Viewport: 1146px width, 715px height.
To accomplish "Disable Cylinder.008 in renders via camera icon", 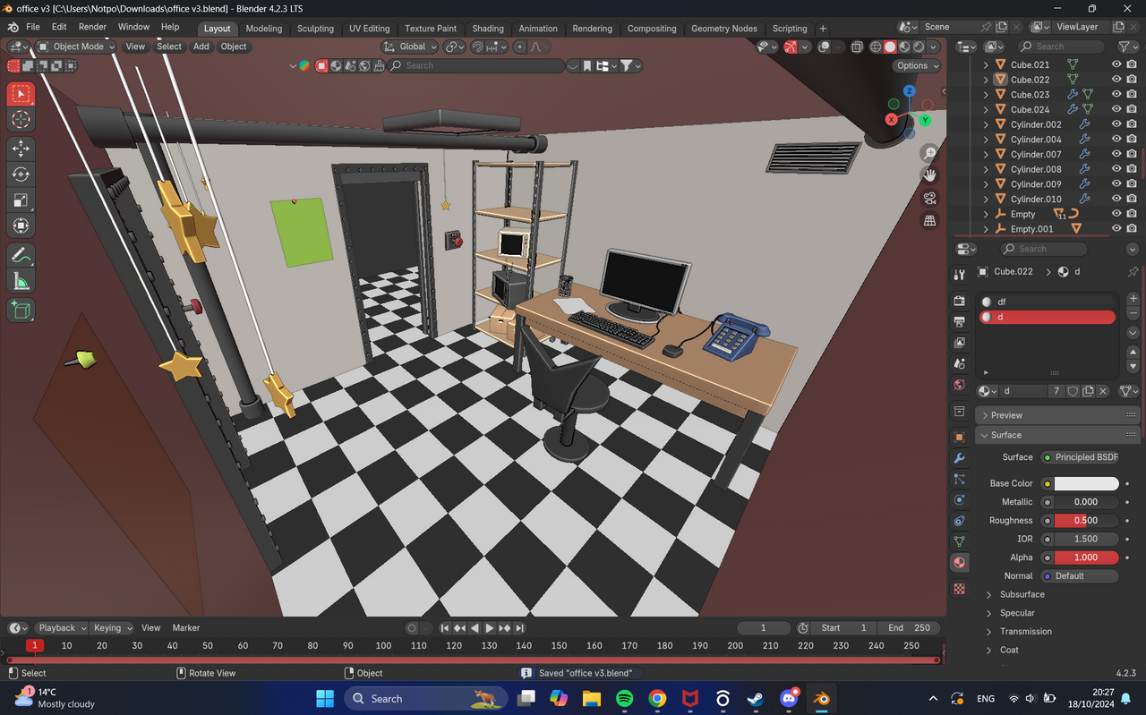I will [x=1132, y=169].
